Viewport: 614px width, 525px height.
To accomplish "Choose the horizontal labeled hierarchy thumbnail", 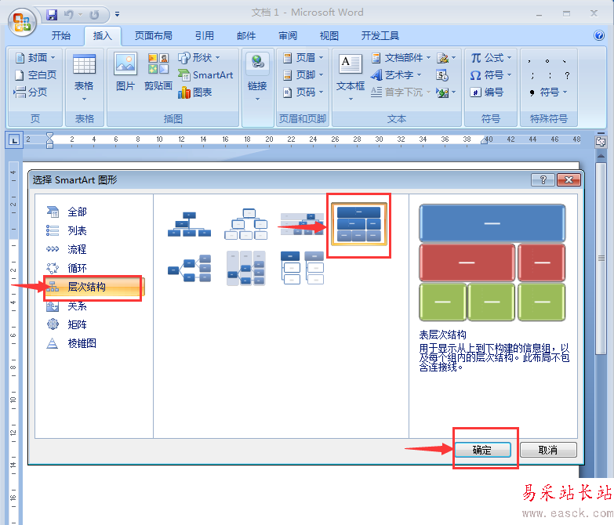I will (246, 268).
